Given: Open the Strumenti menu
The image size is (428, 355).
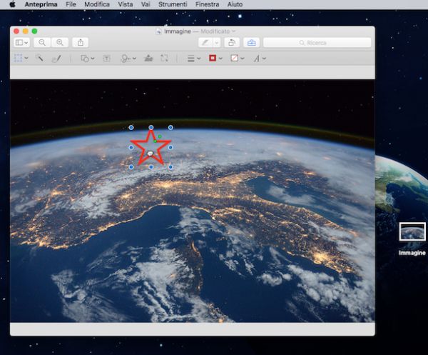Looking at the screenshot, I should click(172, 4).
